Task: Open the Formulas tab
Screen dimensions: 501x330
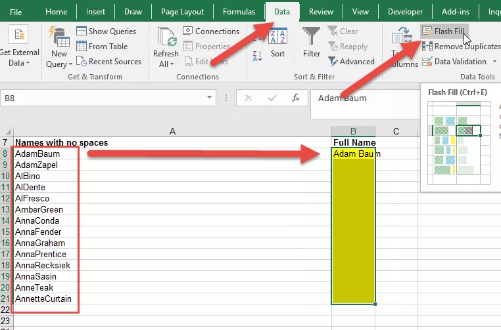Action: [239, 12]
